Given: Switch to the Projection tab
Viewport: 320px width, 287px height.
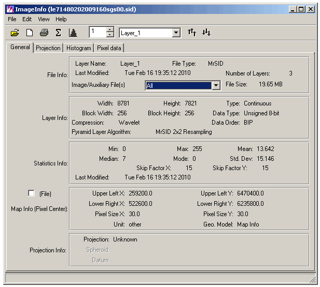Looking at the screenshot, I should click(x=48, y=48).
